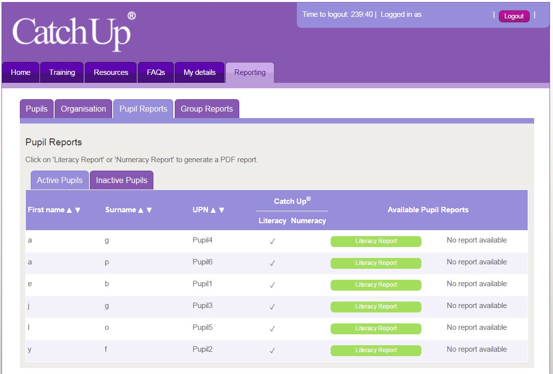Click surname 'o' in Pupil5 row
The image size is (553, 374).
pos(107,328)
